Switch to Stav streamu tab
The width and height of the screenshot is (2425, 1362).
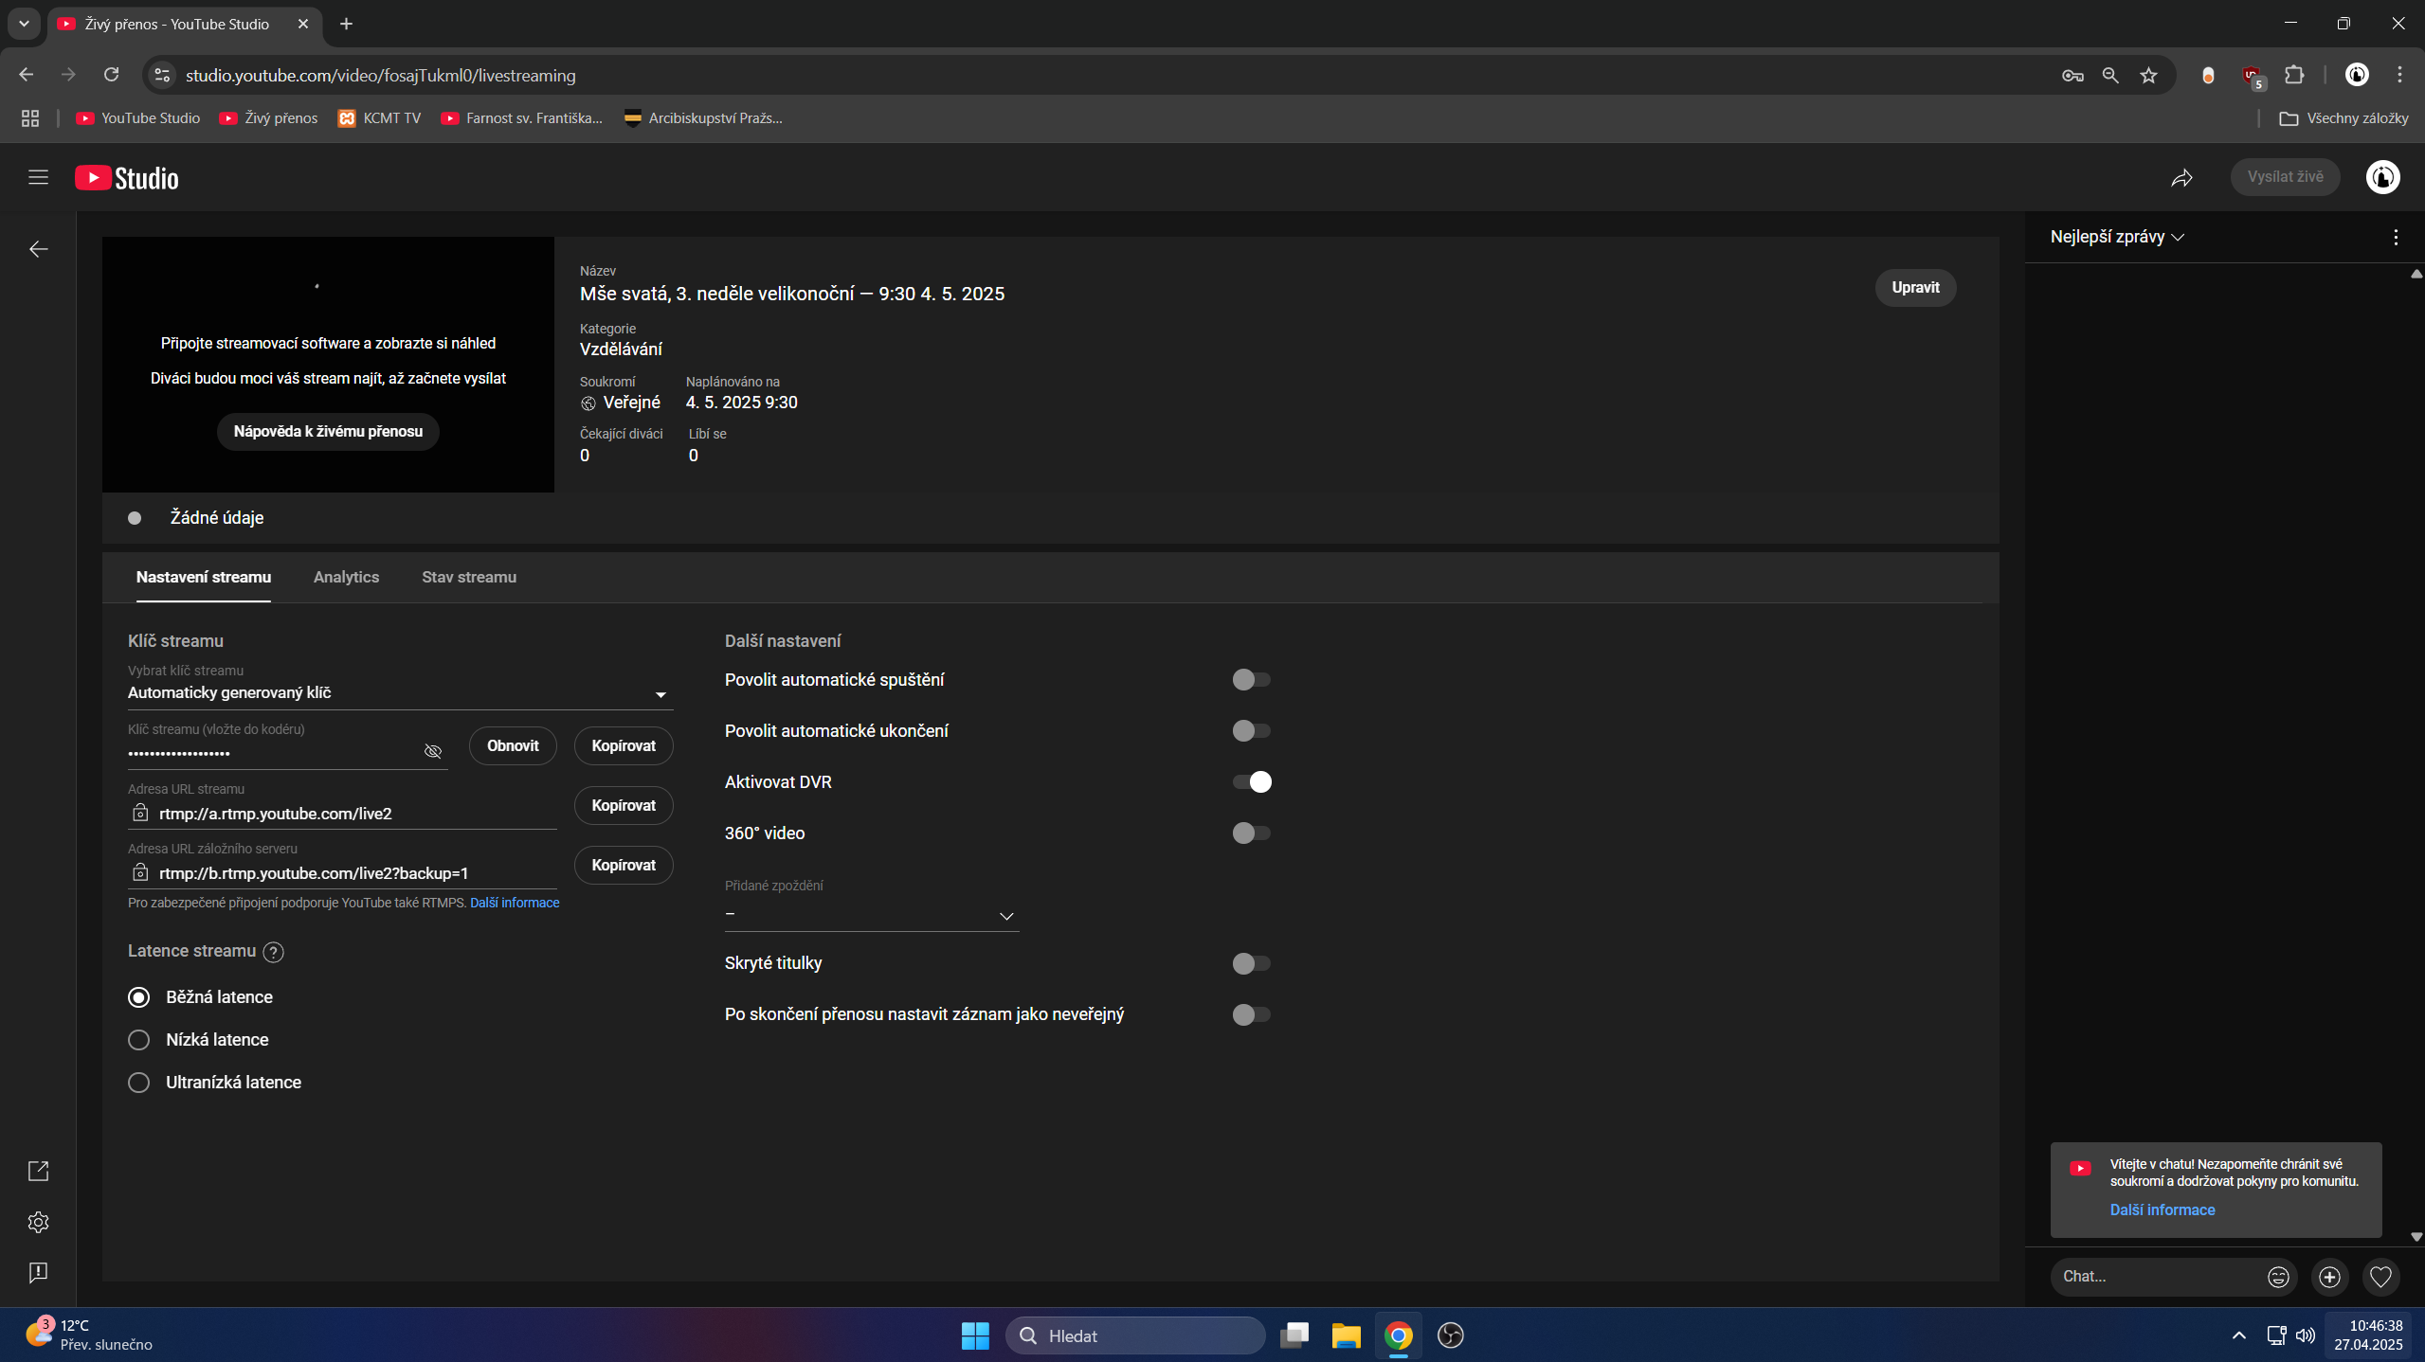tap(468, 577)
